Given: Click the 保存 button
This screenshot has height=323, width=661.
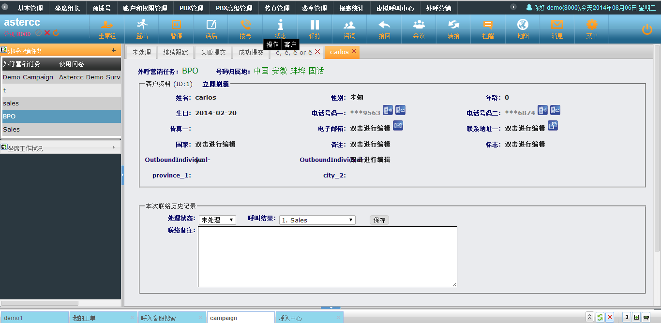Looking at the screenshot, I should tap(379, 220).
